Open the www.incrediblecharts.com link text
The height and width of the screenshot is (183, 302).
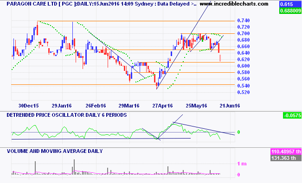[234, 4]
